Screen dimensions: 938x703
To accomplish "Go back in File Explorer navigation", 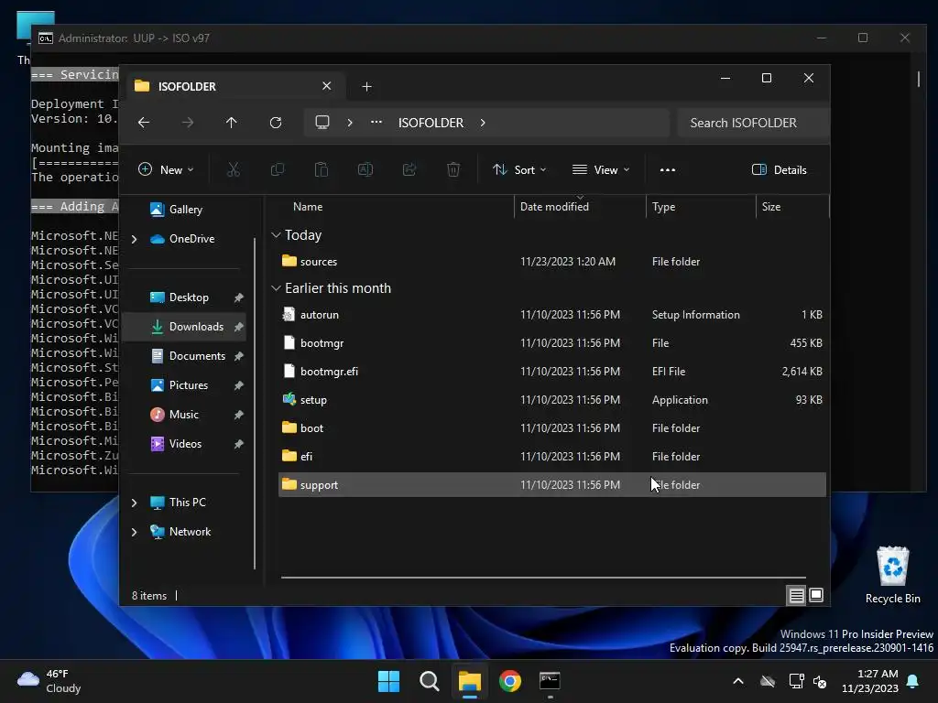I will tap(144, 123).
